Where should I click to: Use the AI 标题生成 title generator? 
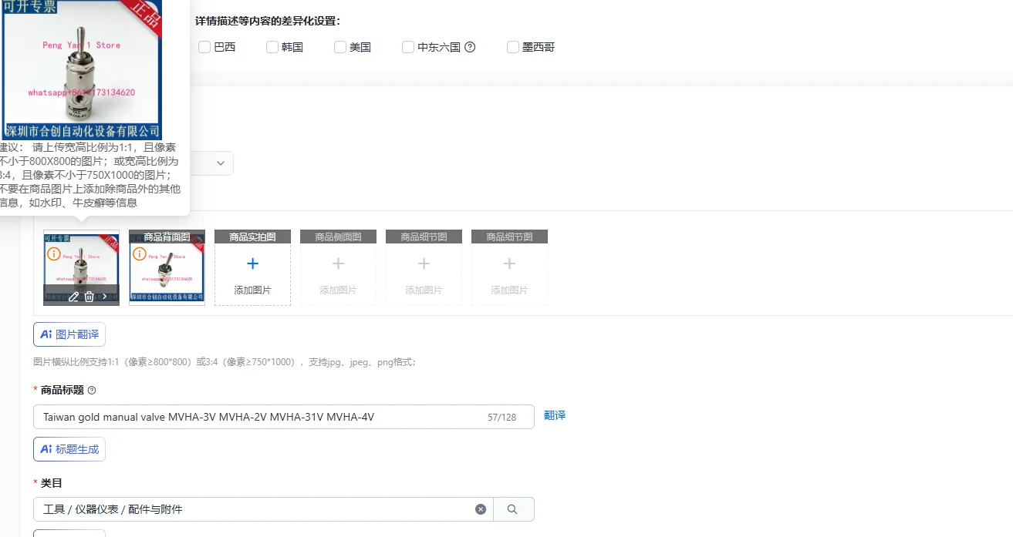point(69,448)
